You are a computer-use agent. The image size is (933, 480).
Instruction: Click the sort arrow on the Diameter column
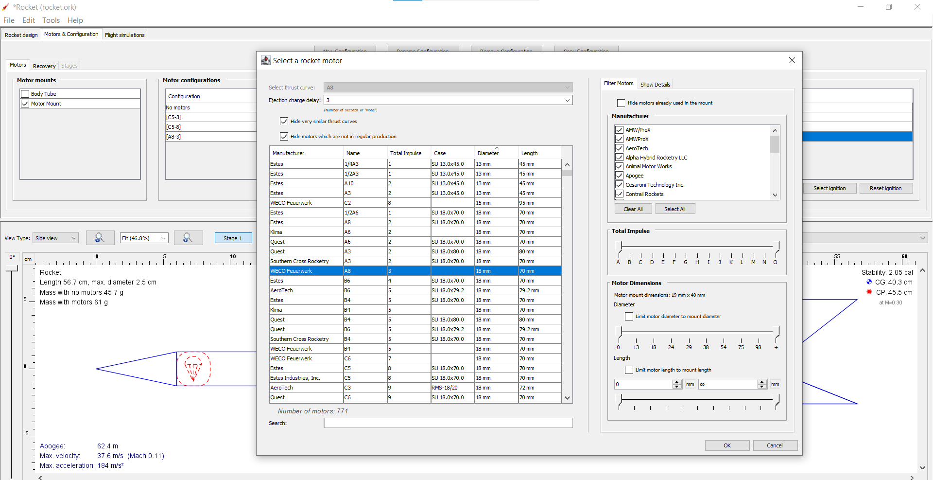click(497, 148)
